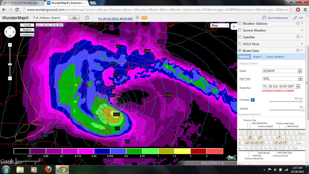Image resolution: width=309 pixels, height=174 pixels.
Task: Click the Fri, 26 Oct 2012 date link
Action: pos(116,19)
